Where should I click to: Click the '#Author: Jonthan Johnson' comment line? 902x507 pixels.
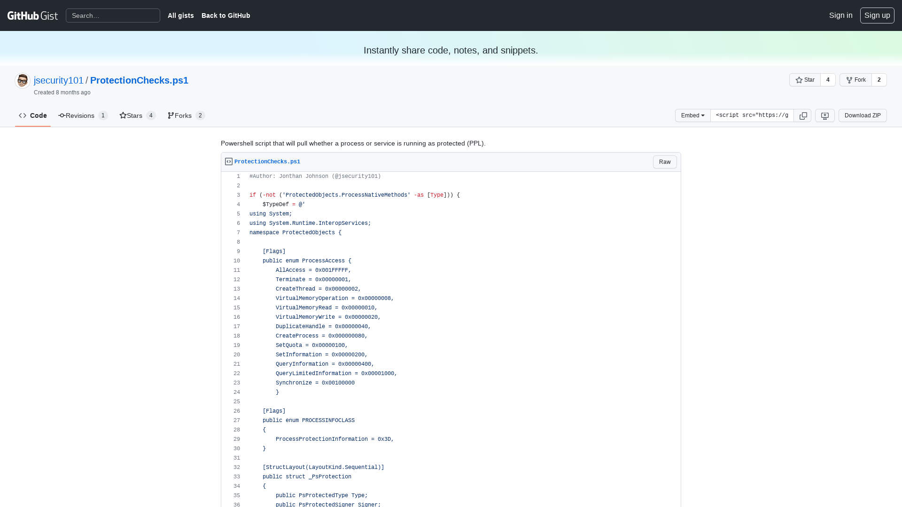point(315,177)
